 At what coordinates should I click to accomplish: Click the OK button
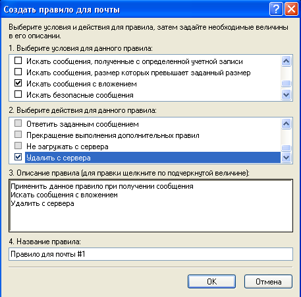click(211, 281)
